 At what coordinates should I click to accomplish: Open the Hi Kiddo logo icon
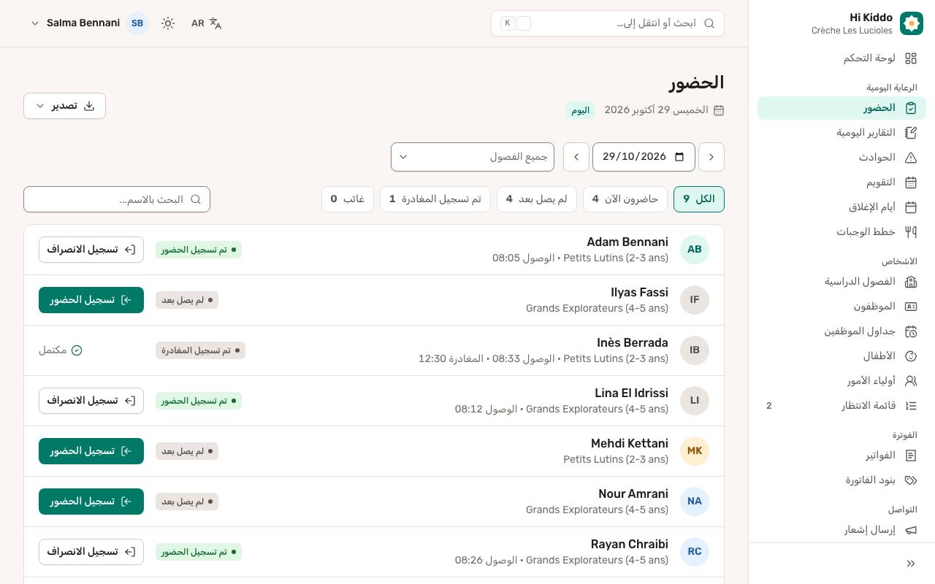(912, 23)
